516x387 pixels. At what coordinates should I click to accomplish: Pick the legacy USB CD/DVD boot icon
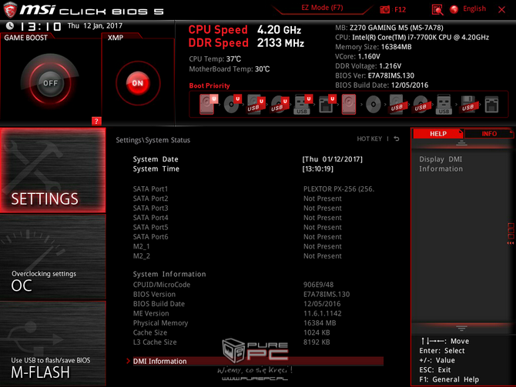(421, 105)
